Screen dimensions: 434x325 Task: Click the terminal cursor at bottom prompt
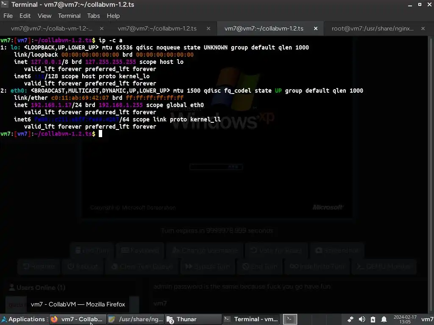pos(100,134)
